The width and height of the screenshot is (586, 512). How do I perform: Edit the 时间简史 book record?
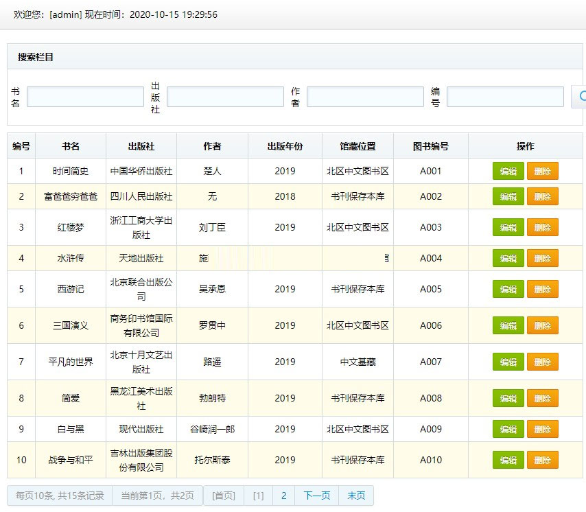pyautogui.click(x=508, y=172)
